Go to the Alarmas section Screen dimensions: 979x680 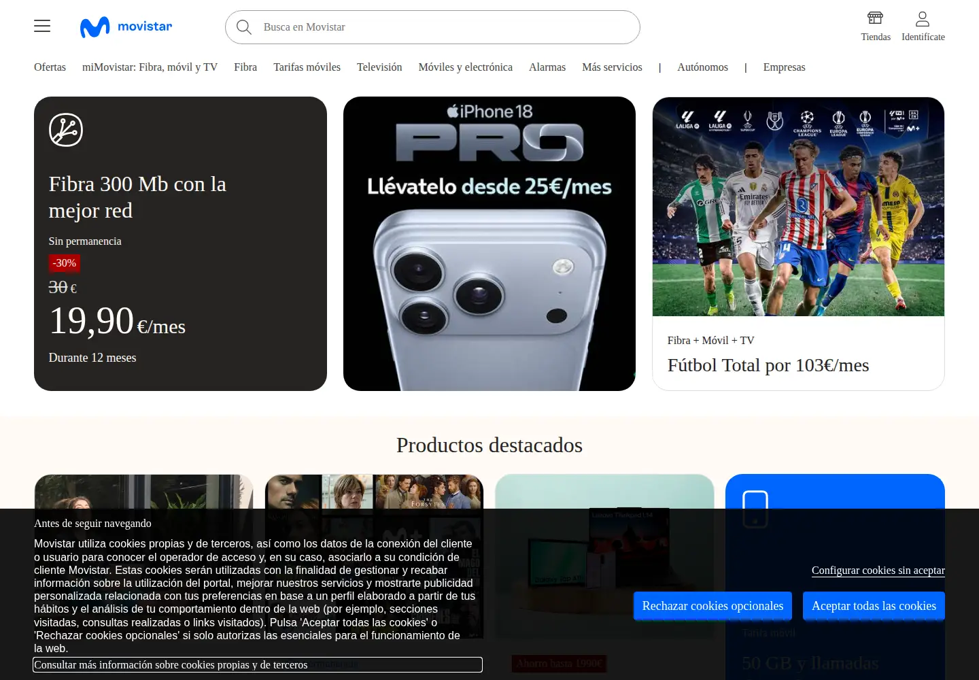(547, 67)
